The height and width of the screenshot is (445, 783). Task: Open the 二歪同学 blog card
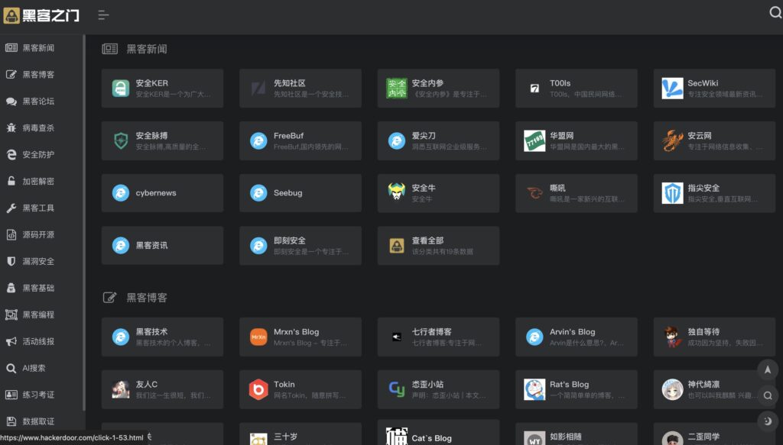714,434
